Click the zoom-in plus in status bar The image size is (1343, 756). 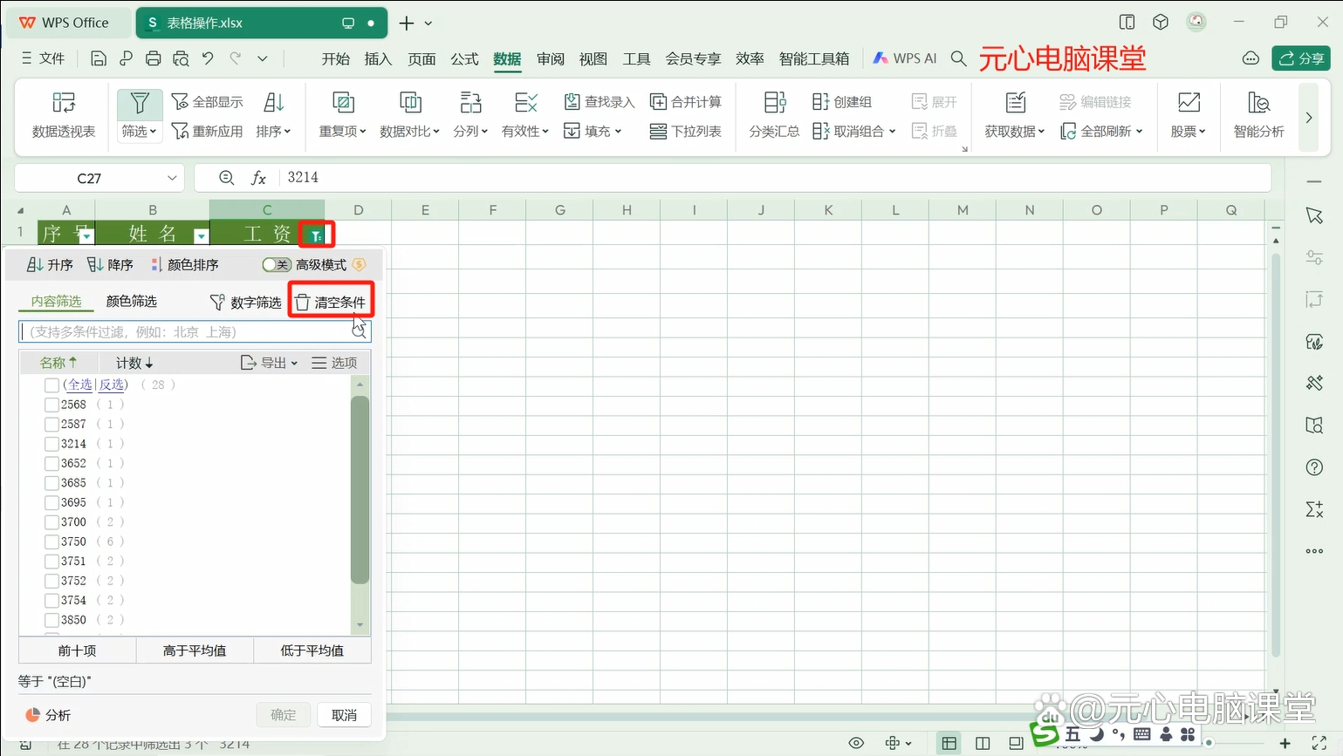click(1285, 743)
